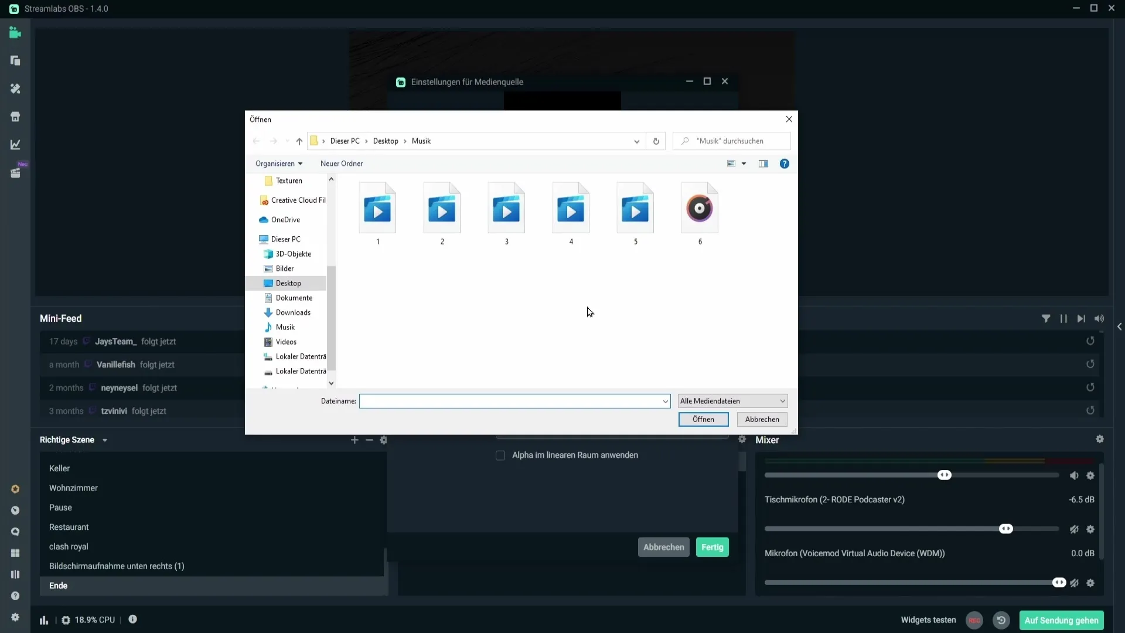Add a new scene with plus icon
The image size is (1125, 633).
click(354, 440)
